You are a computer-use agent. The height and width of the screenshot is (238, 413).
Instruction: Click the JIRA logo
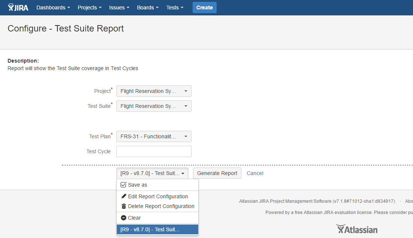coord(18,7)
